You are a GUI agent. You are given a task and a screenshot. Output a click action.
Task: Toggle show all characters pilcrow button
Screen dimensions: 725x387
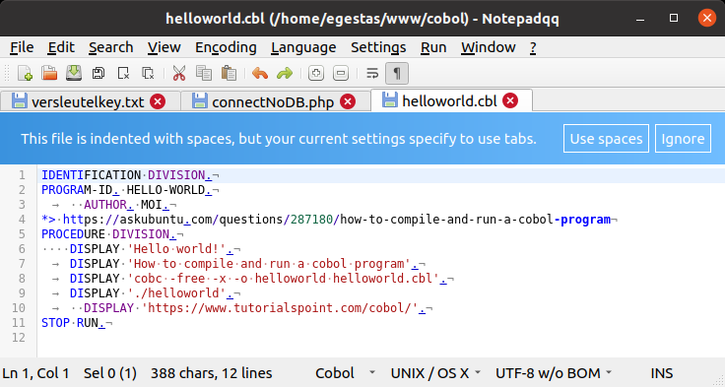[x=397, y=73]
